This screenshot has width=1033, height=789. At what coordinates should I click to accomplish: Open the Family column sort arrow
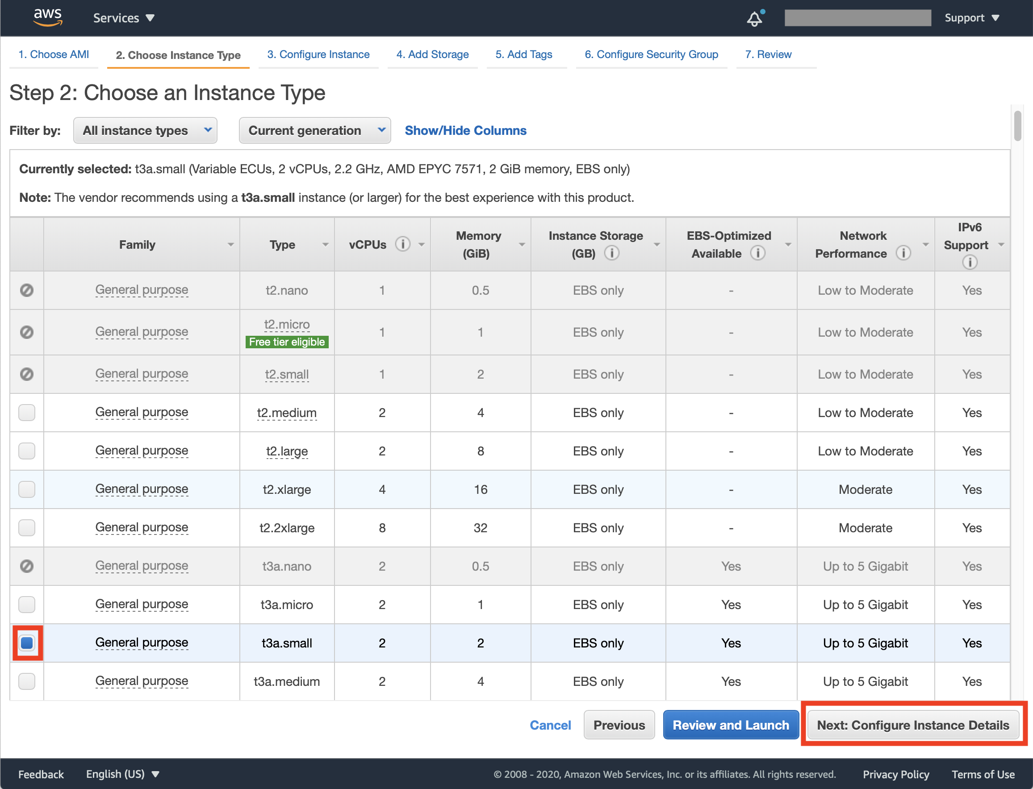click(230, 245)
